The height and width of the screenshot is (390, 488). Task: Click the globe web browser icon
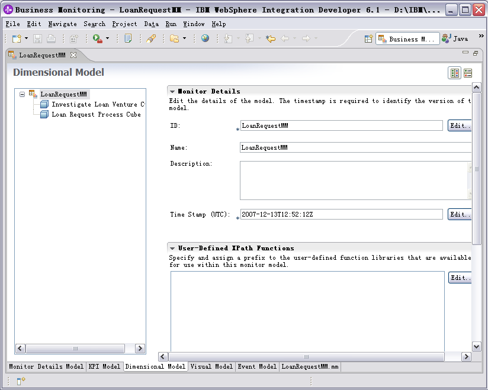point(205,38)
